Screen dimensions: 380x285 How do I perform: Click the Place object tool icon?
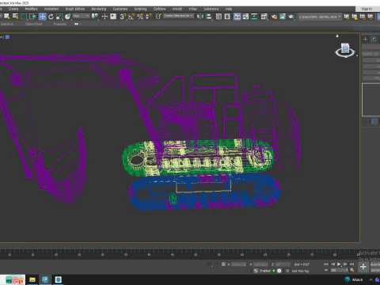click(68, 17)
